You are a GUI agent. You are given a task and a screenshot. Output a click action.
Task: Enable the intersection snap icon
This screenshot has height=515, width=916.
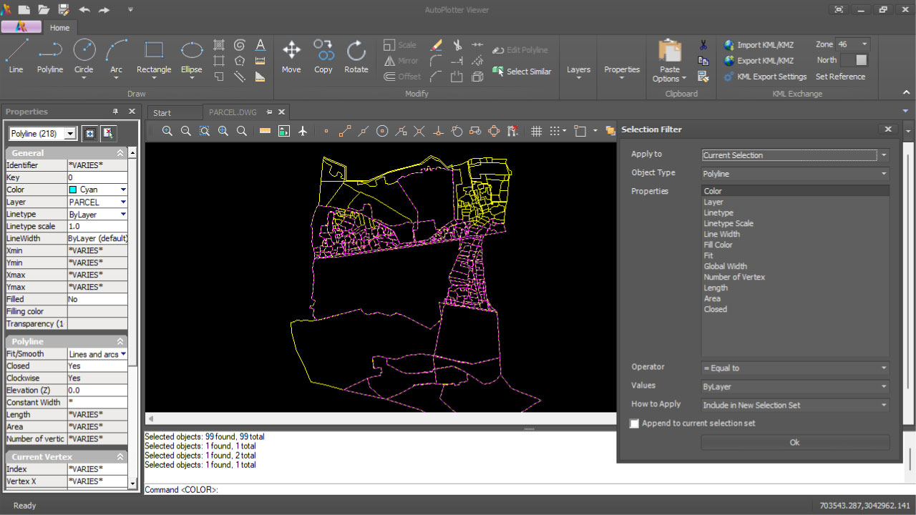coord(419,131)
